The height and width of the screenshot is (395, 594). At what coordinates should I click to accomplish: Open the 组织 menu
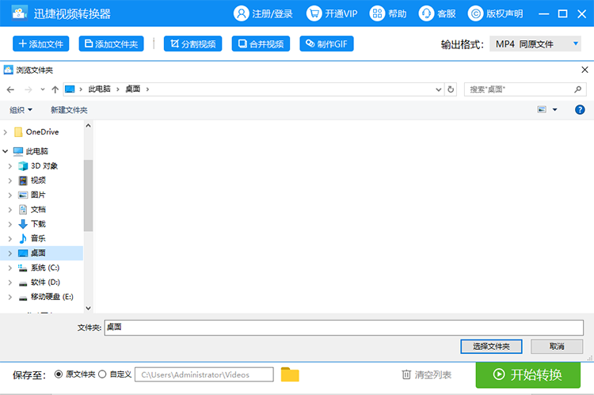click(x=21, y=110)
